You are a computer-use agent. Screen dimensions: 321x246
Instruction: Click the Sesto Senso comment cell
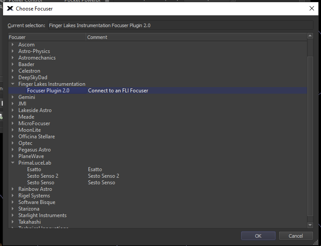point(101,183)
